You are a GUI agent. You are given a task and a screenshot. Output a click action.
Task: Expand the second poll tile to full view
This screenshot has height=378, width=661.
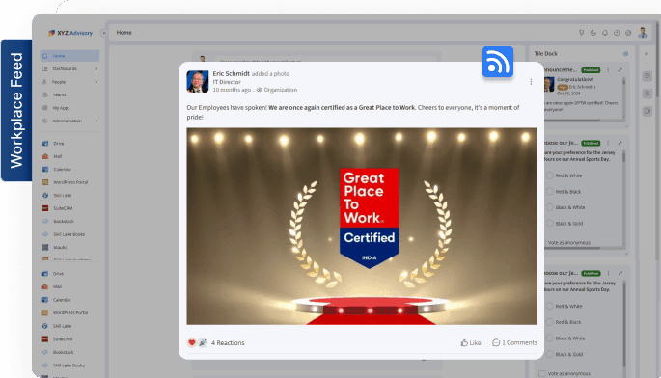(x=620, y=273)
